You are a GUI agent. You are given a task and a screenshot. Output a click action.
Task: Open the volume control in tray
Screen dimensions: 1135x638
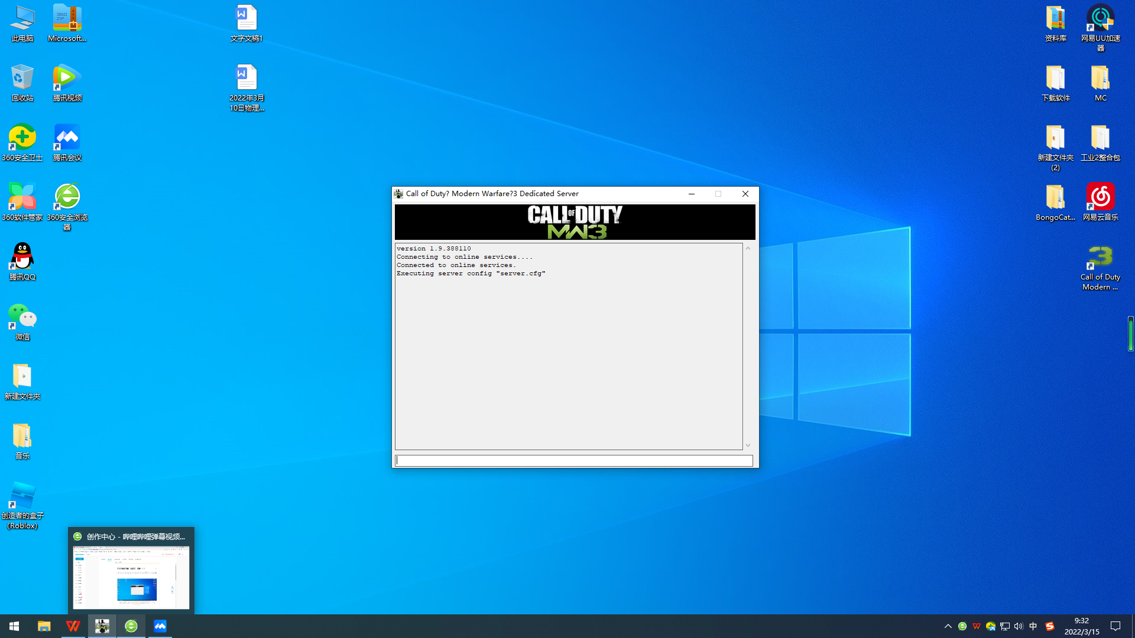tap(1019, 626)
